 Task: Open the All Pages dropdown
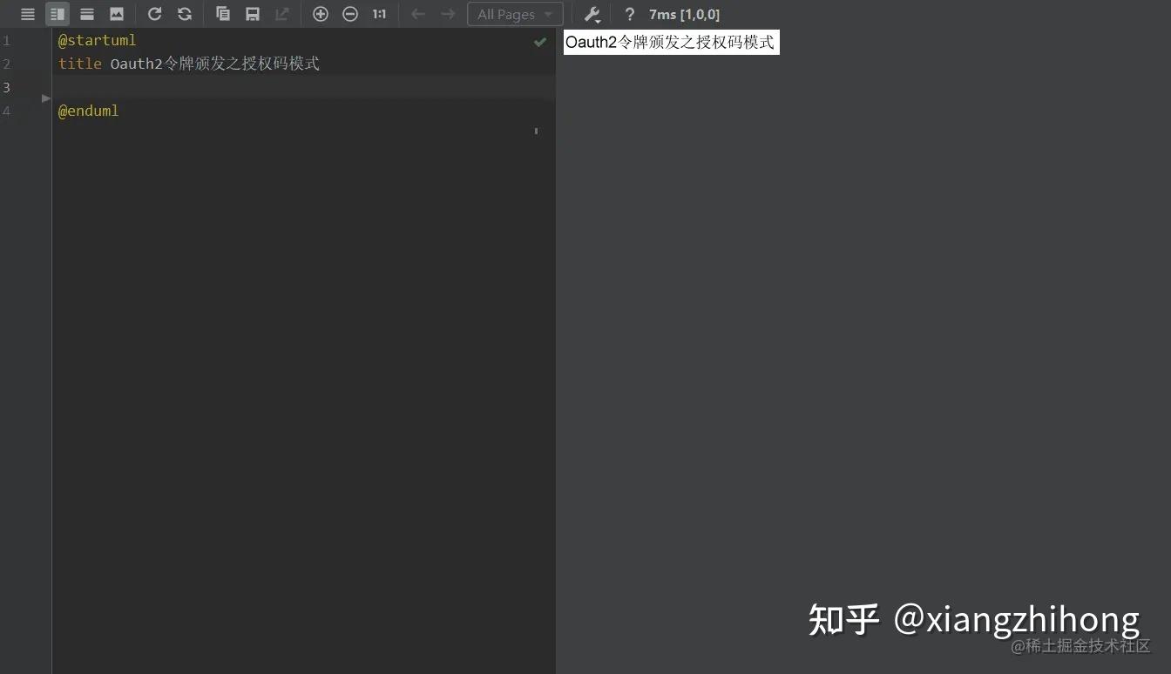pyautogui.click(x=515, y=14)
